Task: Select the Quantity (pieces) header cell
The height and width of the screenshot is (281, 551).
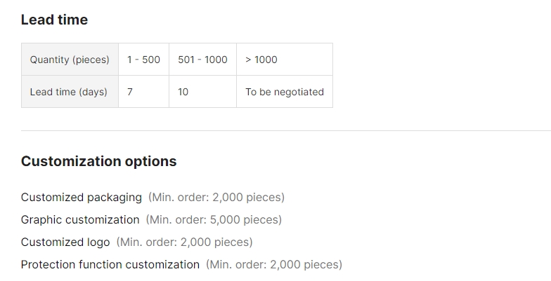Action: (70, 59)
